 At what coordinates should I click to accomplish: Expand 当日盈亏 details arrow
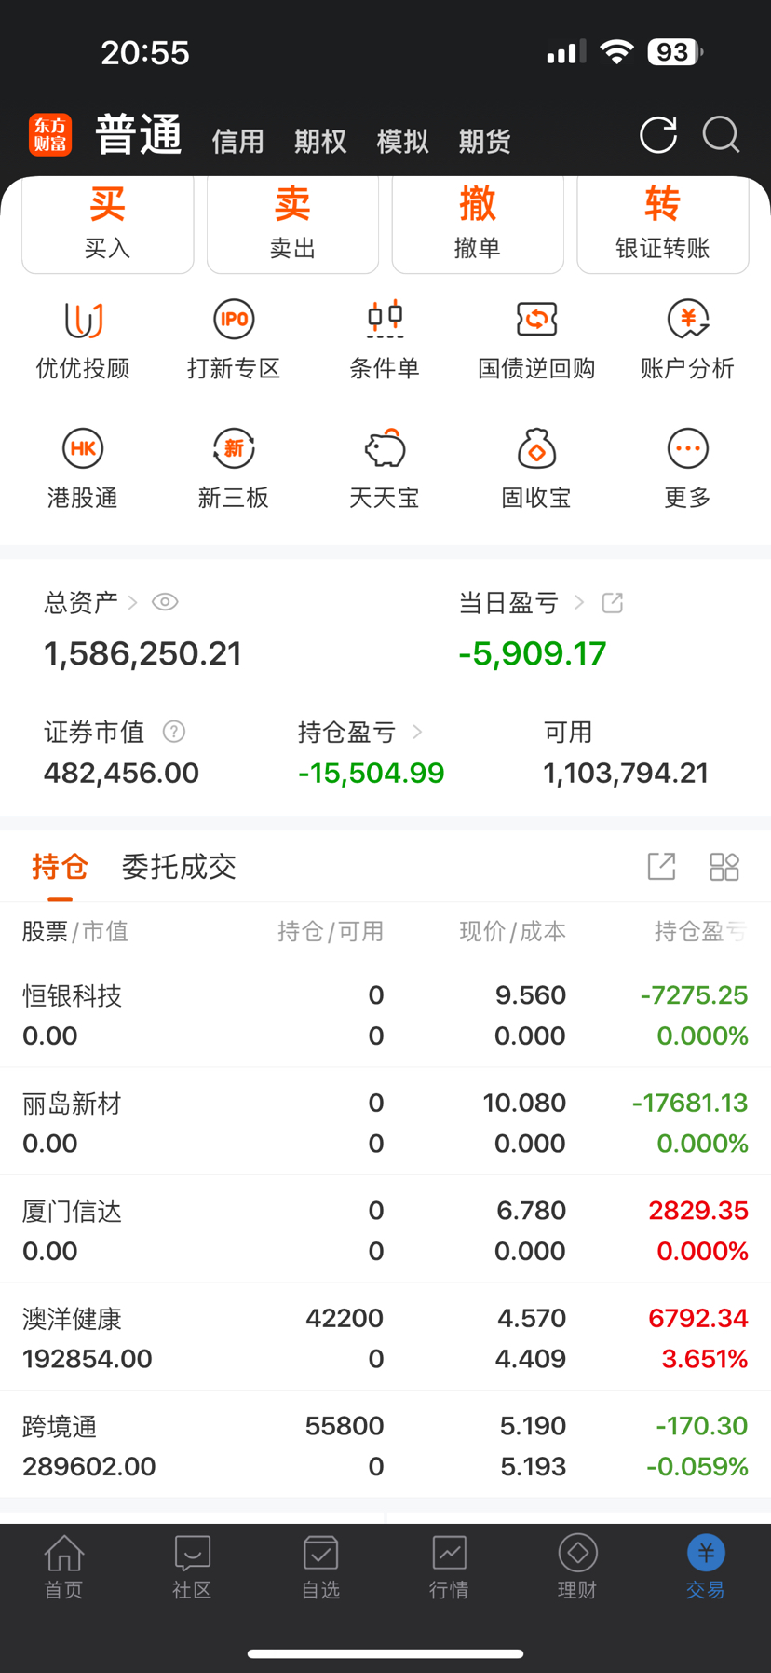point(579,603)
